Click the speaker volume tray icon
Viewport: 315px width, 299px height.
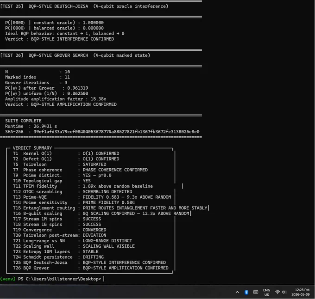pos(283,292)
